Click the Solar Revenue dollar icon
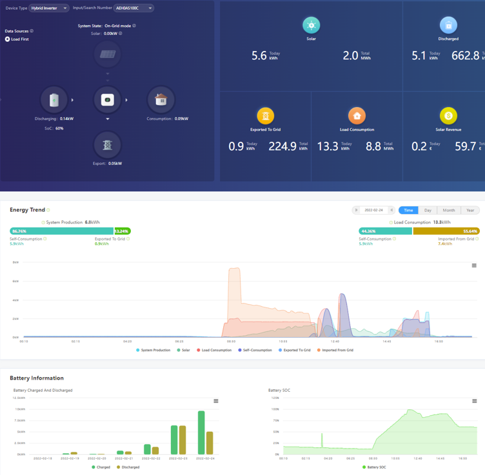 tap(448, 116)
